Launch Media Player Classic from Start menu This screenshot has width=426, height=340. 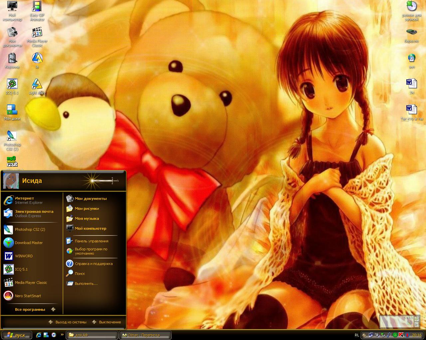coord(32,283)
